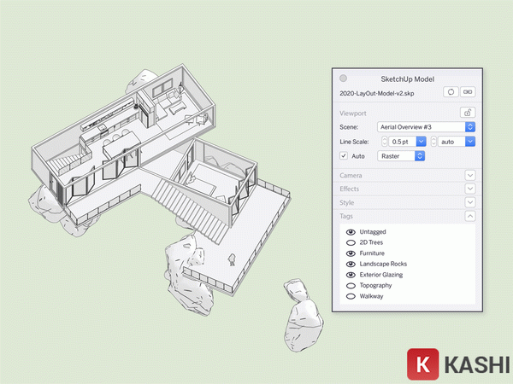Click the link/relink model file icon
Screen dimensions: 513x384
(467, 92)
